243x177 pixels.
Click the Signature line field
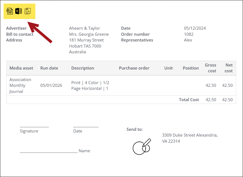34,126
